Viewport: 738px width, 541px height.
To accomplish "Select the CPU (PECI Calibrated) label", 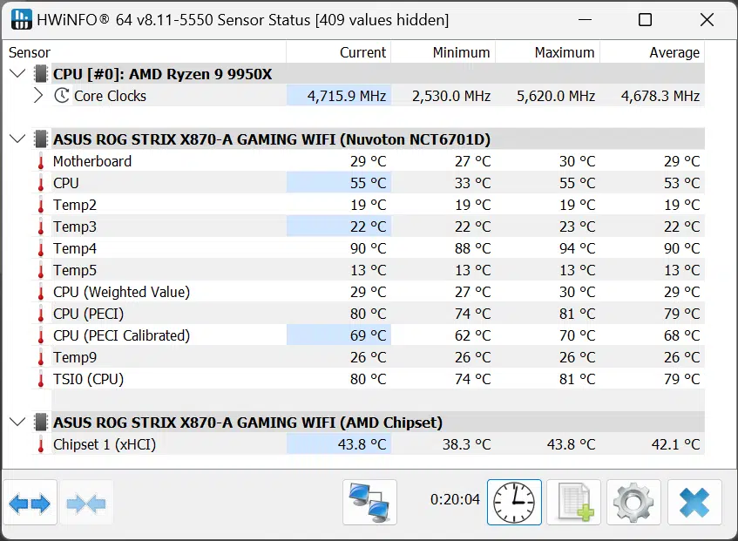I will point(121,336).
